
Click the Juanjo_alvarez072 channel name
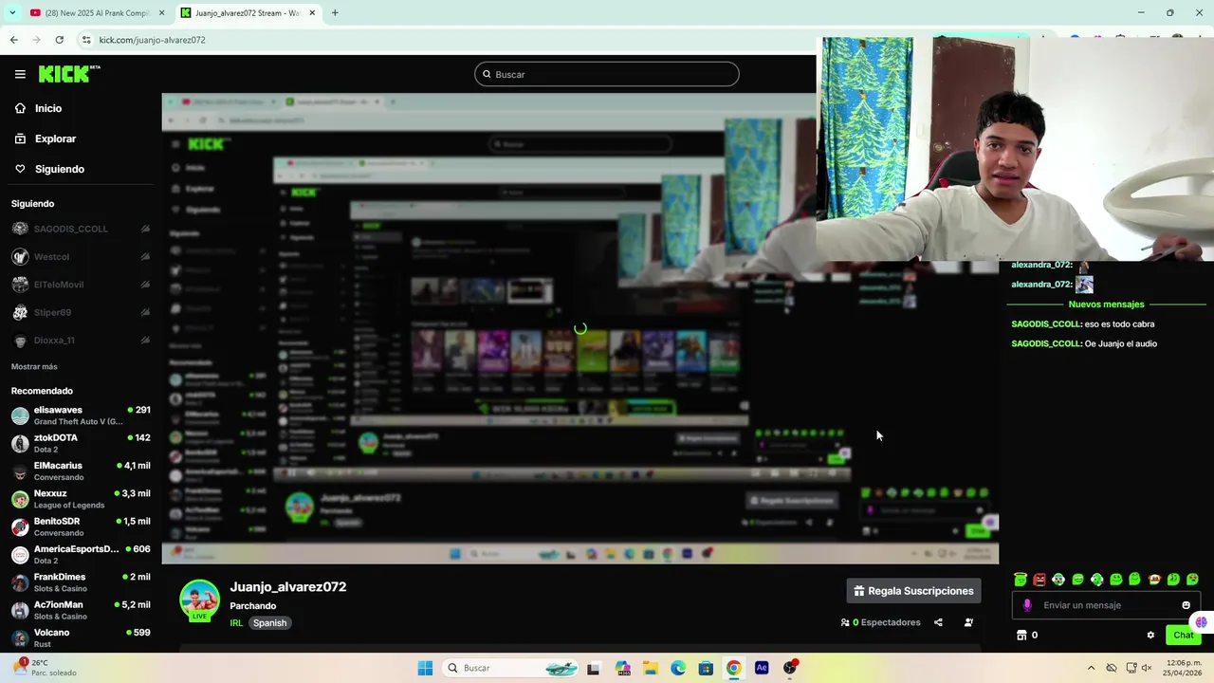pyautogui.click(x=287, y=586)
